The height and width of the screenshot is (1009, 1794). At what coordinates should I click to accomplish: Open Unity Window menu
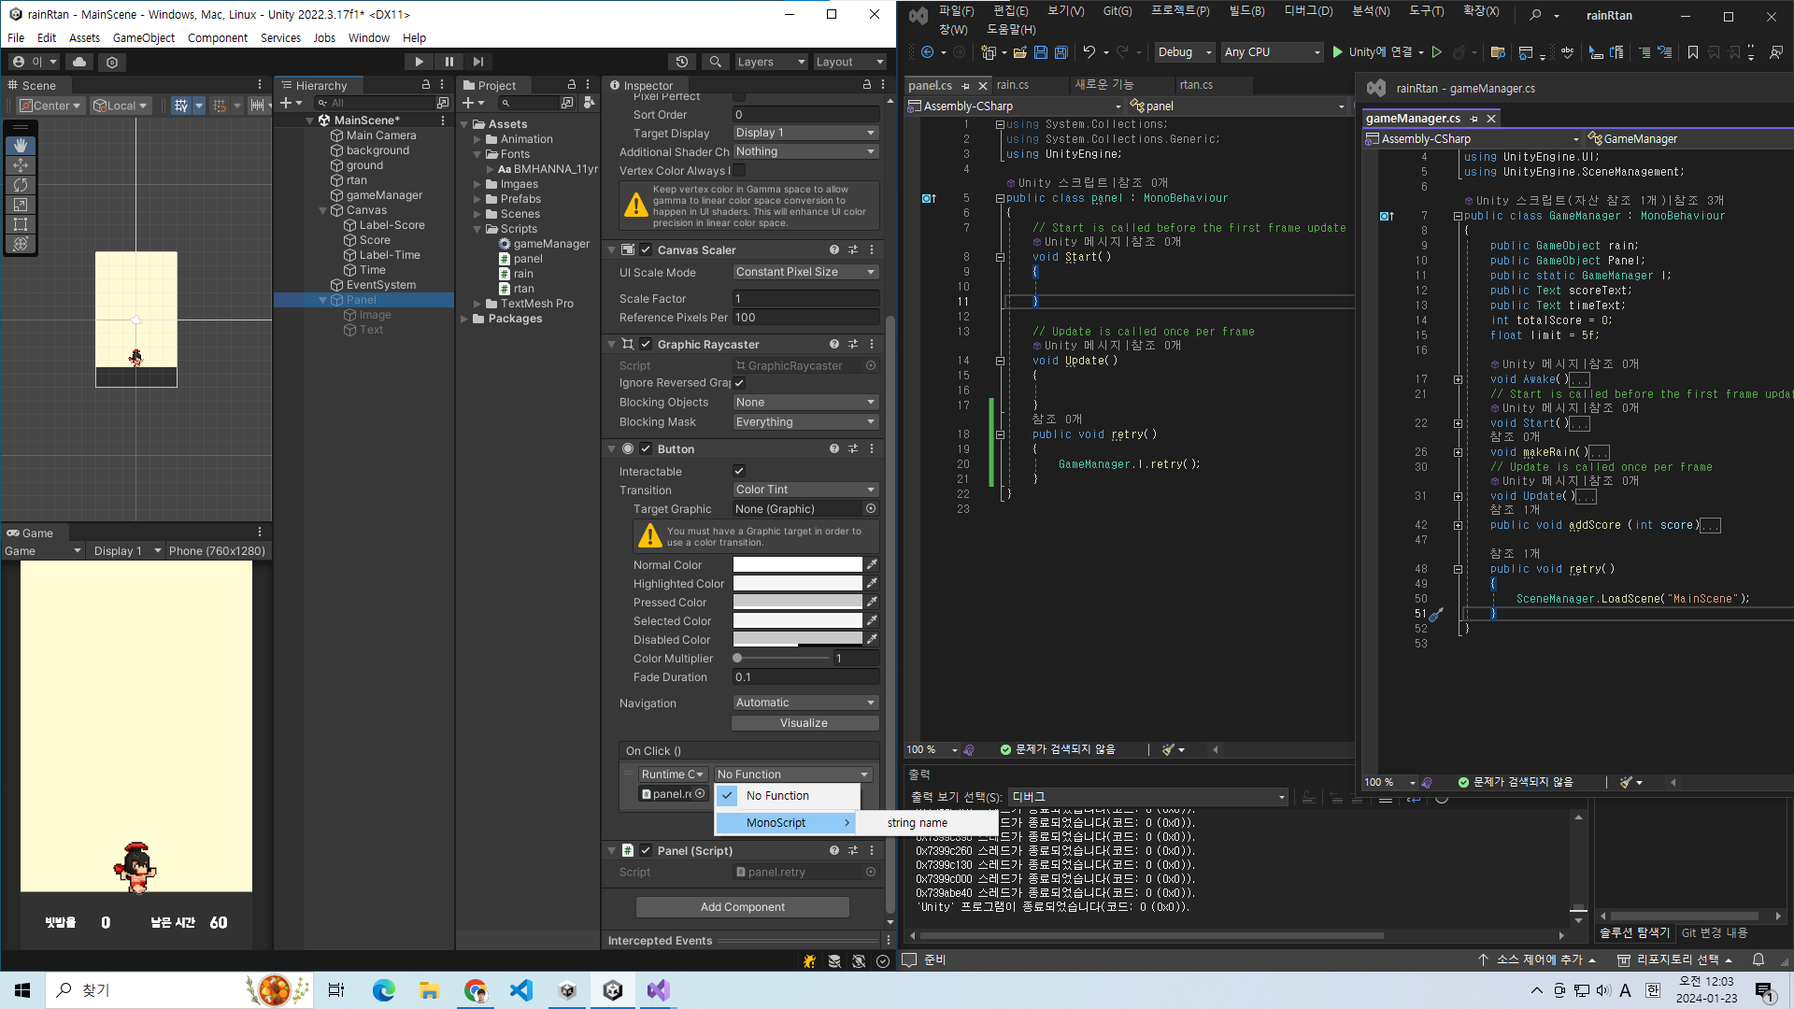coord(369,38)
